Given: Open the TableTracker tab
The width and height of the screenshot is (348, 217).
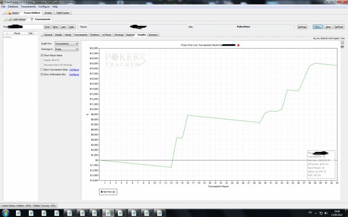Looking at the screenshot, I should click(63, 13).
